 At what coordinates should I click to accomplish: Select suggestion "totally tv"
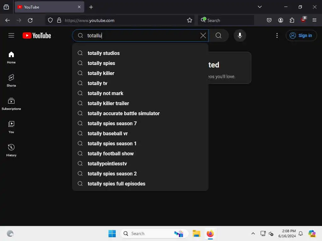[x=140, y=83]
